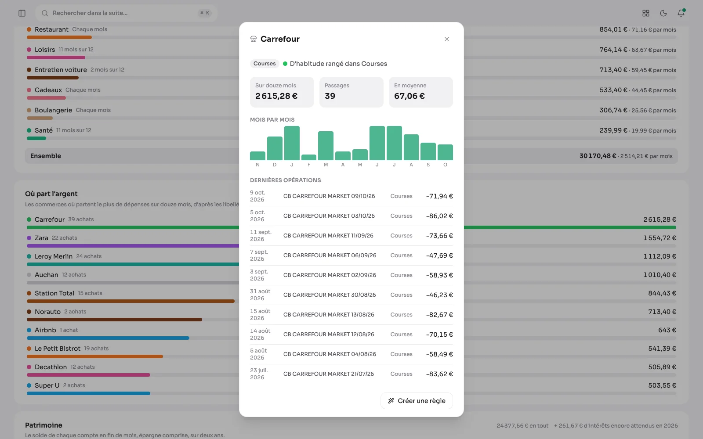Select transaction CB CARREFOUR MARKET 21/07/26

351,374
